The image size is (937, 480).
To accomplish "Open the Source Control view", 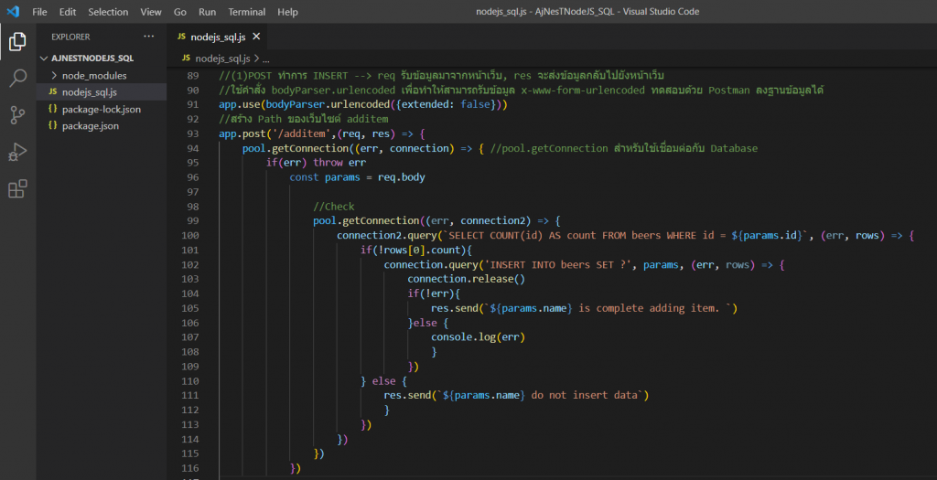I will pyautogui.click(x=17, y=115).
